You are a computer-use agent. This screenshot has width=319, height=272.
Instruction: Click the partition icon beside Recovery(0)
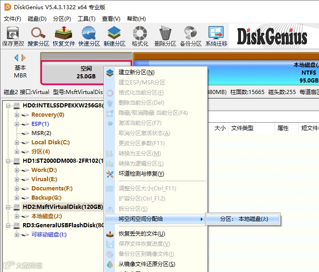(x=25, y=115)
